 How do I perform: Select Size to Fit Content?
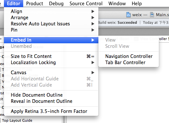coord(51,56)
